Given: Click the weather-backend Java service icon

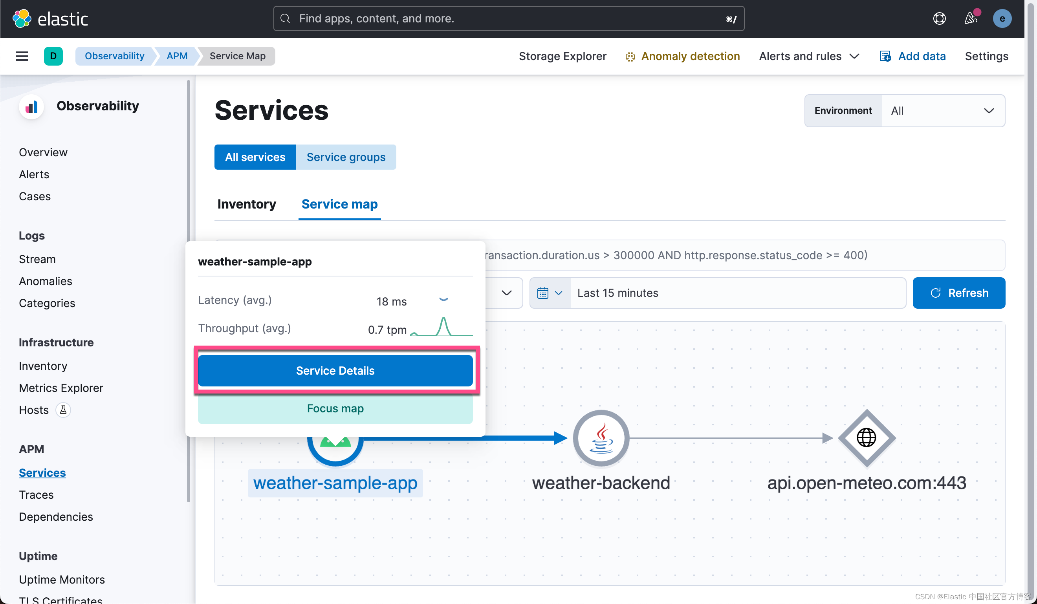Looking at the screenshot, I should point(601,439).
